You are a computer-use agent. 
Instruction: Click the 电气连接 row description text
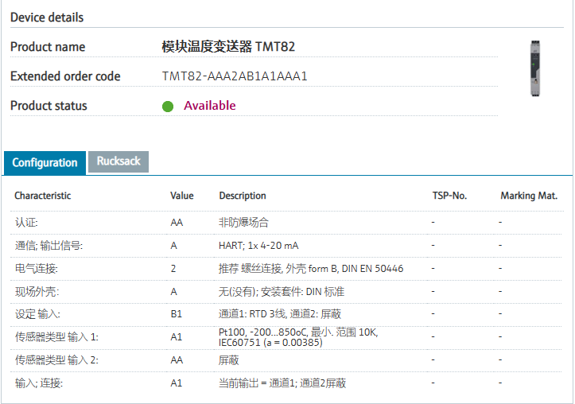(x=311, y=269)
